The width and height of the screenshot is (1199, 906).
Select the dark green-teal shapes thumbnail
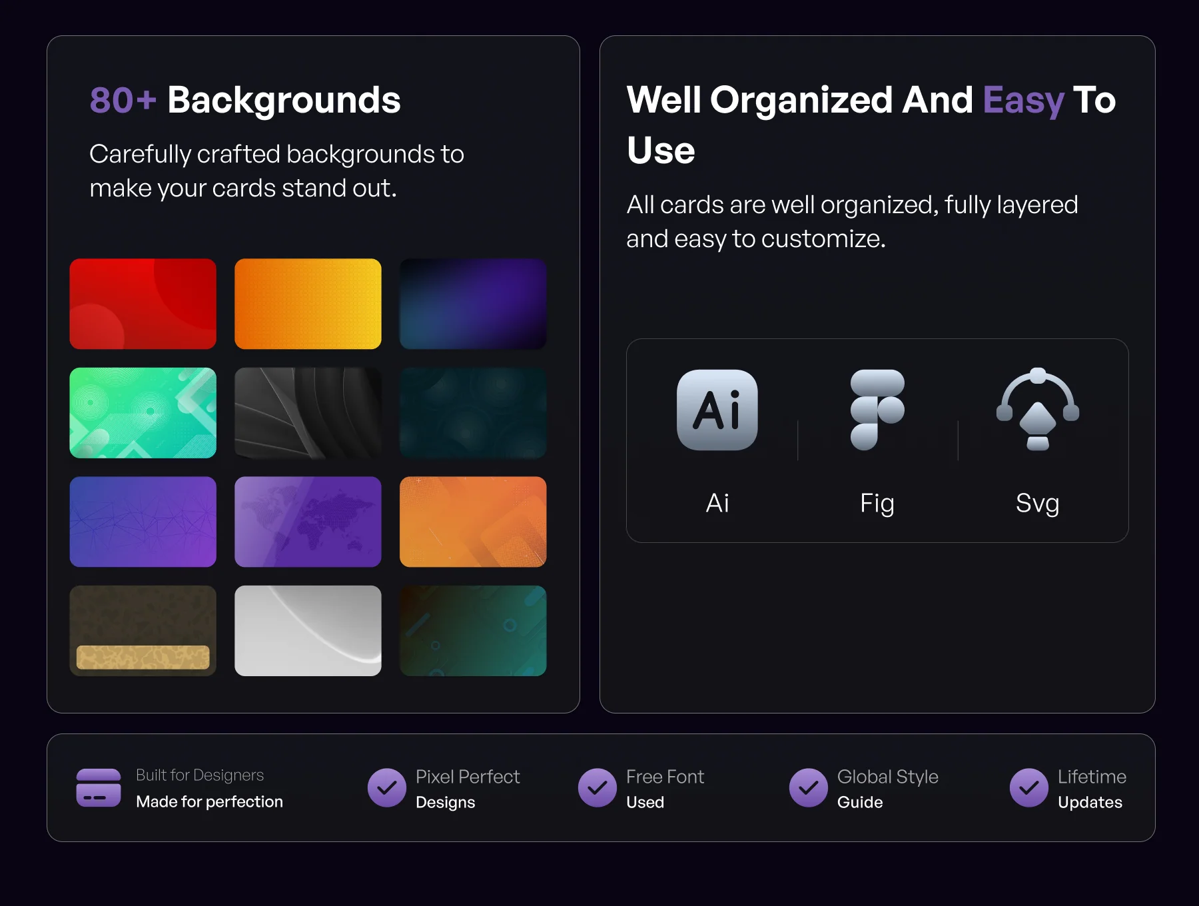(473, 631)
